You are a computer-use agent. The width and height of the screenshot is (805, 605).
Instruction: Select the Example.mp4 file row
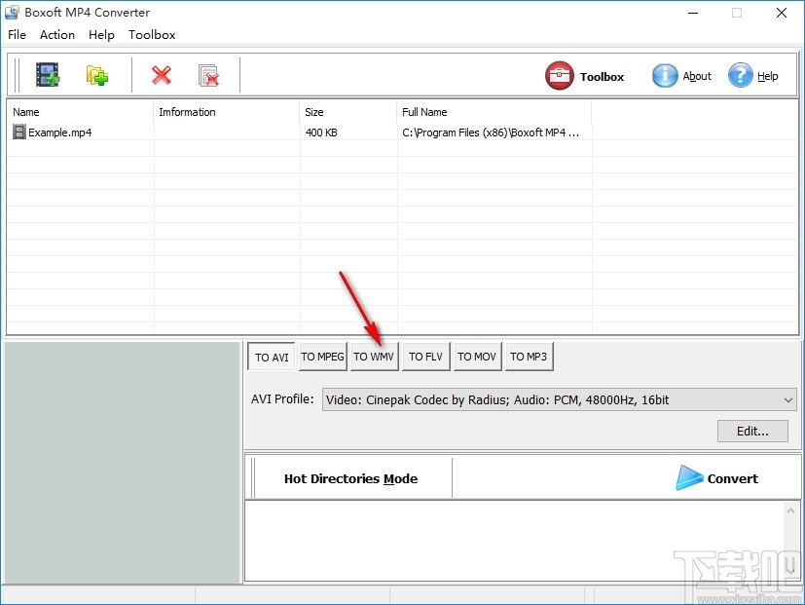(58, 132)
